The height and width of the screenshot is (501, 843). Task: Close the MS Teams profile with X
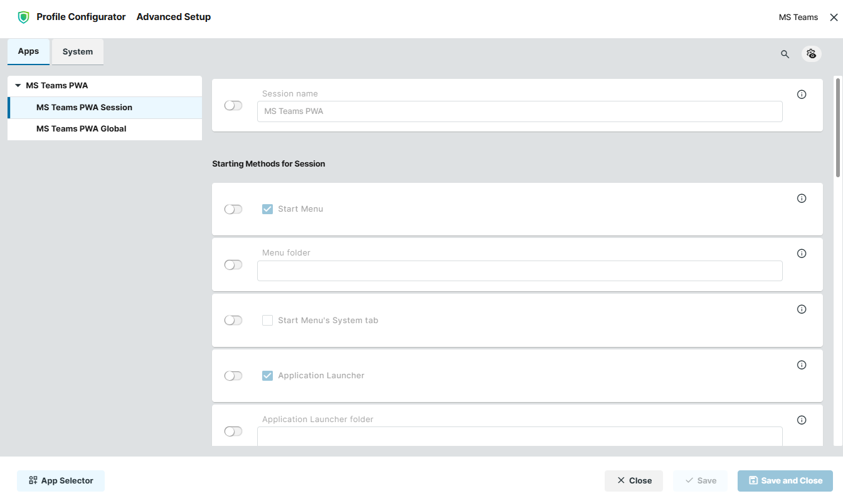[x=834, y=18]
